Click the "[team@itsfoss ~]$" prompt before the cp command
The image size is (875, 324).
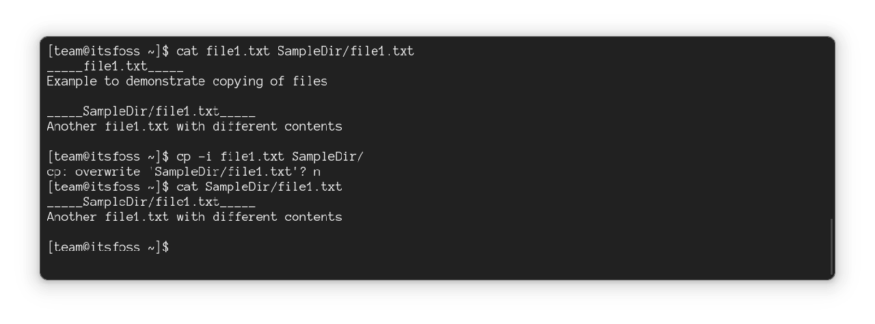tap(108, 157)
